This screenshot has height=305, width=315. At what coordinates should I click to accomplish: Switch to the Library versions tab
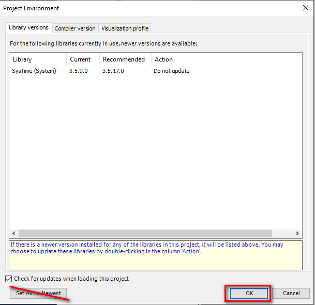tap(29, 28)
